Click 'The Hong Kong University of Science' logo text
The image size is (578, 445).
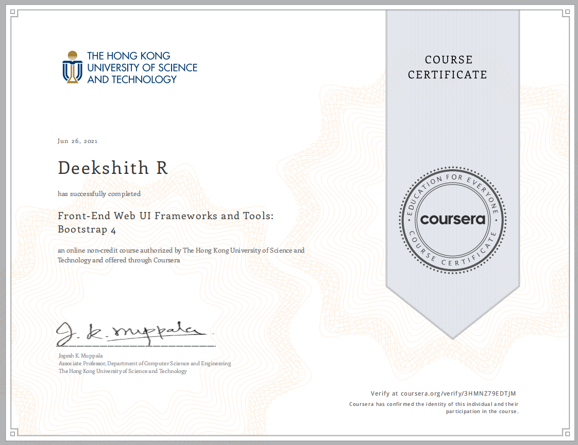142,67
